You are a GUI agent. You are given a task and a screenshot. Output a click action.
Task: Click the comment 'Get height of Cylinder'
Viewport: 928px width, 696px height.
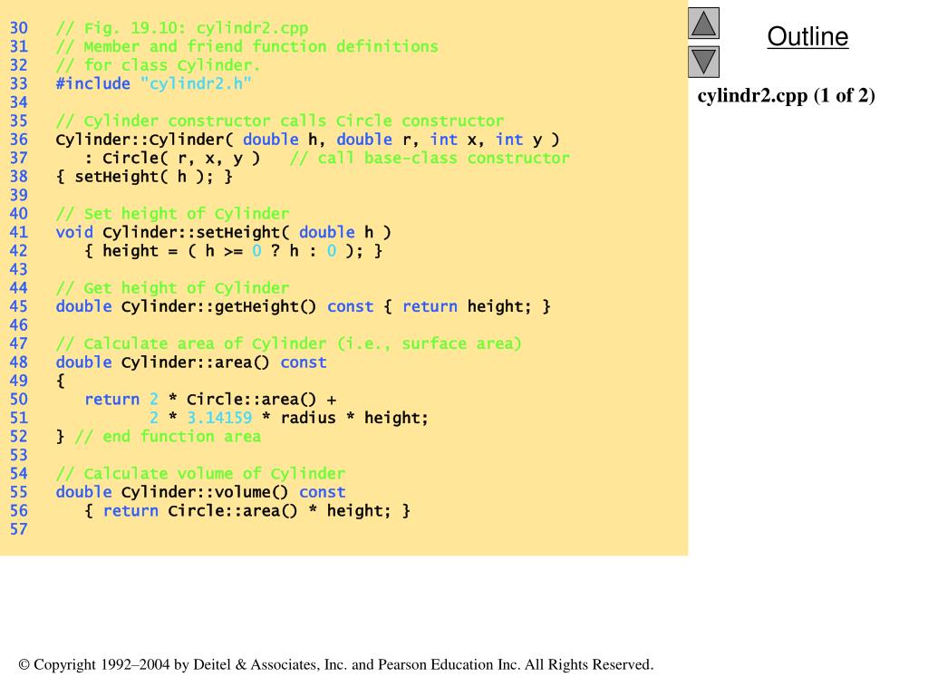[x=172, y=288]
